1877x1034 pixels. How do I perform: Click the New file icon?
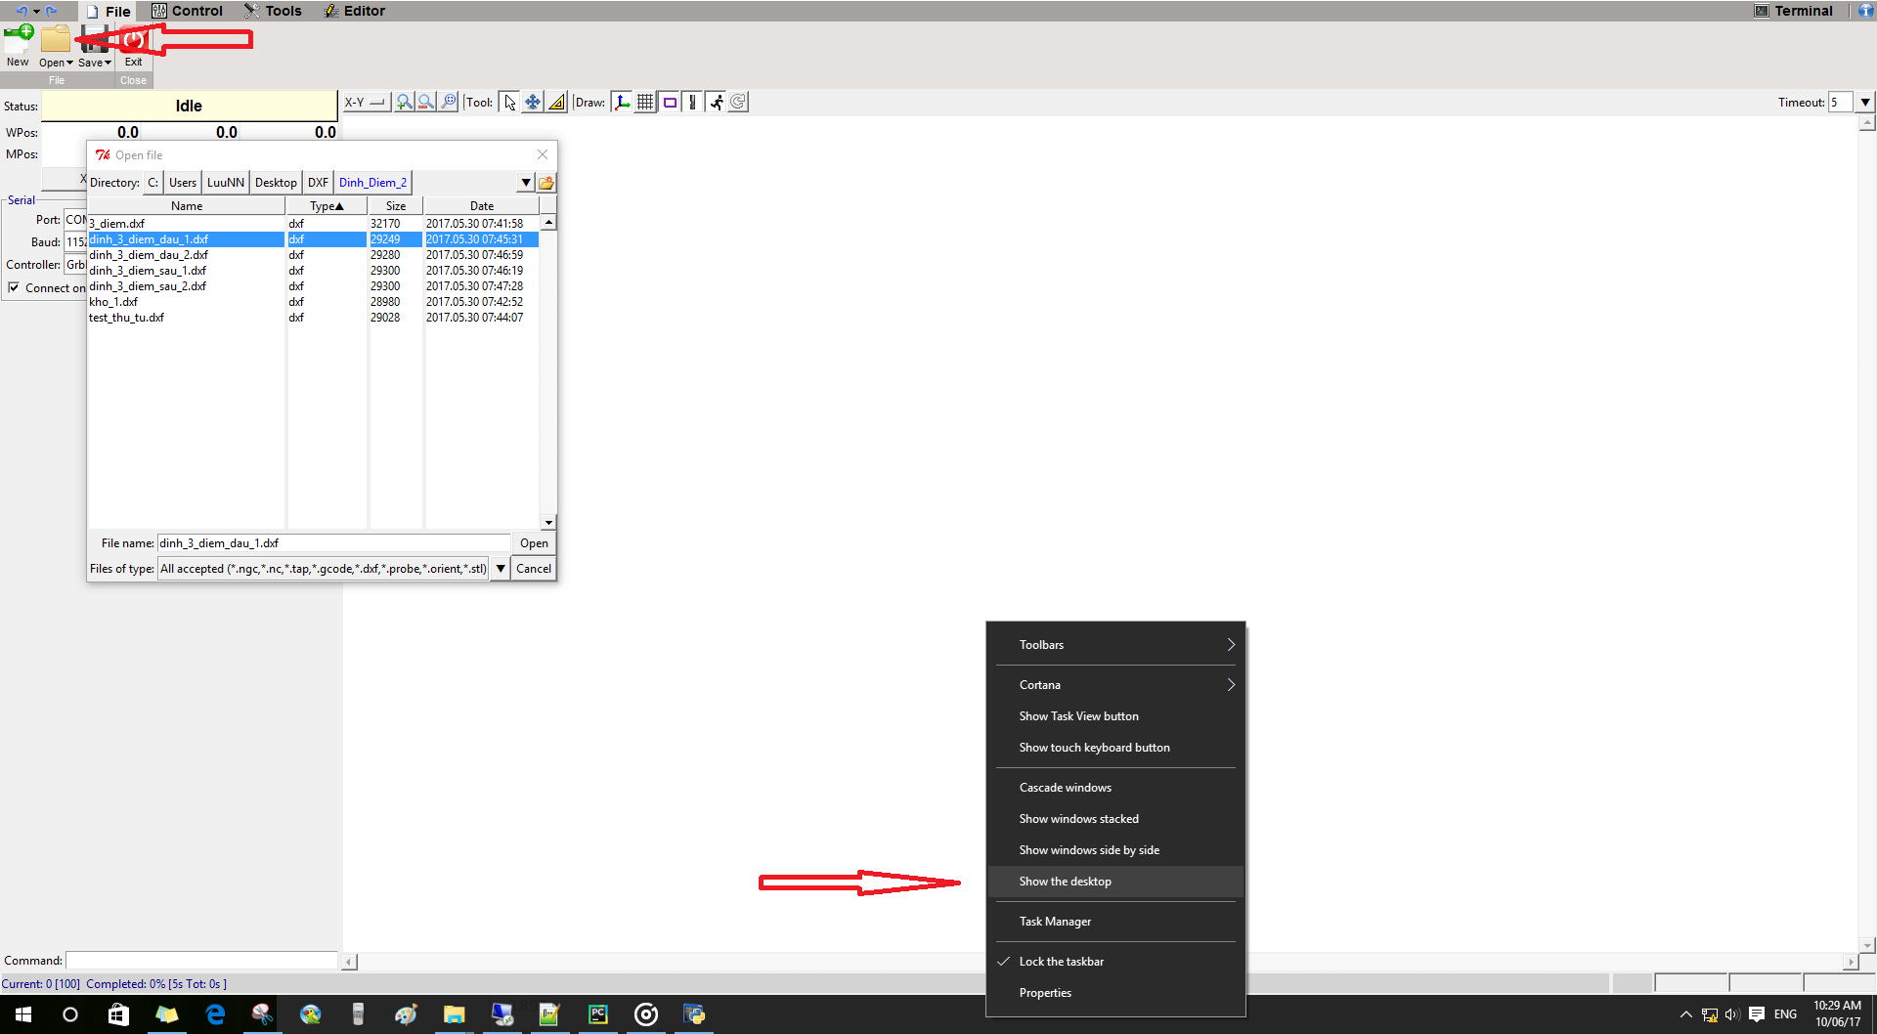pos(19,40)
